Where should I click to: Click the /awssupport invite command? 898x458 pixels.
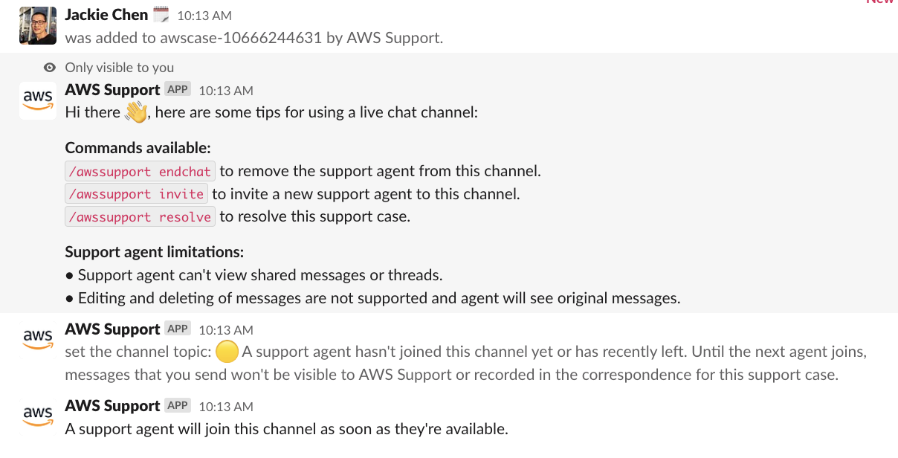(x=136, y=194)
